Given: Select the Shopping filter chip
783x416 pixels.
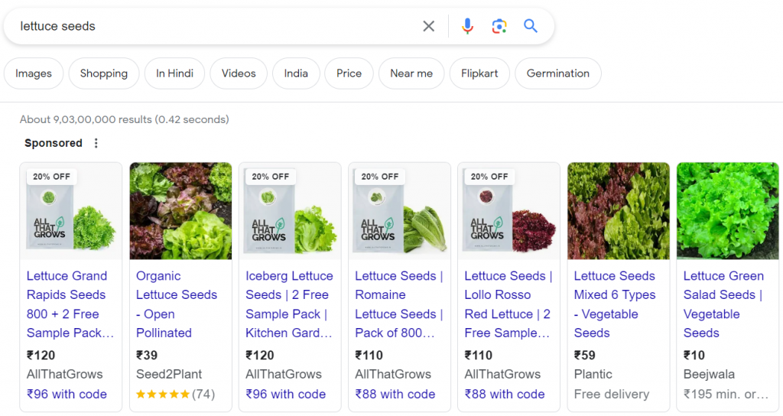Looking at the screenshot, I should (x=104, y=73).
